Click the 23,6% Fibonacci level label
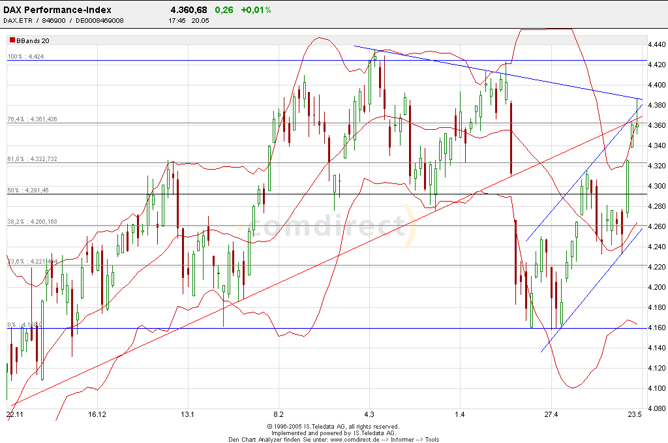Viewport: 668px width, 443px height. pos(33,262)
